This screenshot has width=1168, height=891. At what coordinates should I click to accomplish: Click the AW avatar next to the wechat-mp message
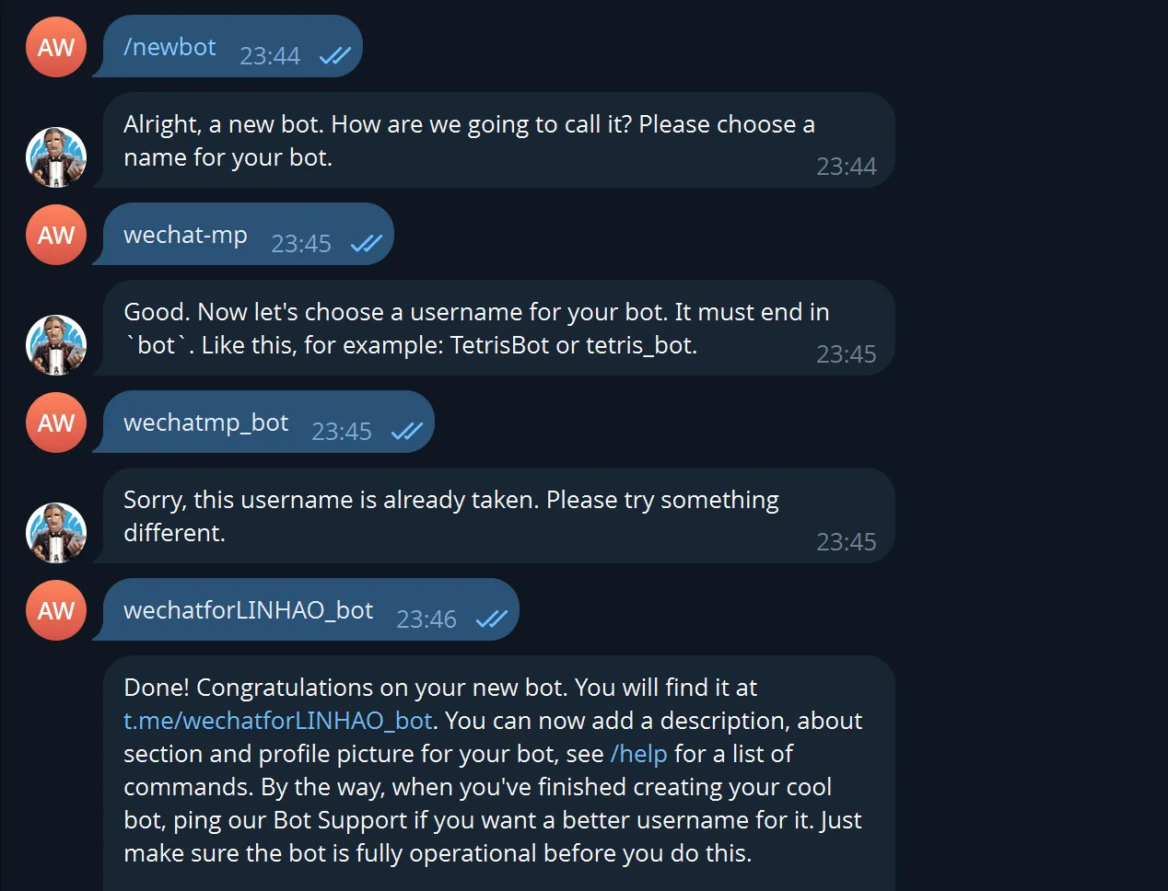(56, 235)
